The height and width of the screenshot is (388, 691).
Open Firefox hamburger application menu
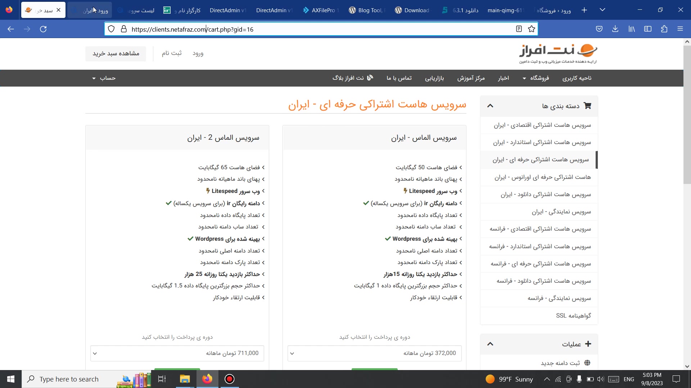coord(680,29)
